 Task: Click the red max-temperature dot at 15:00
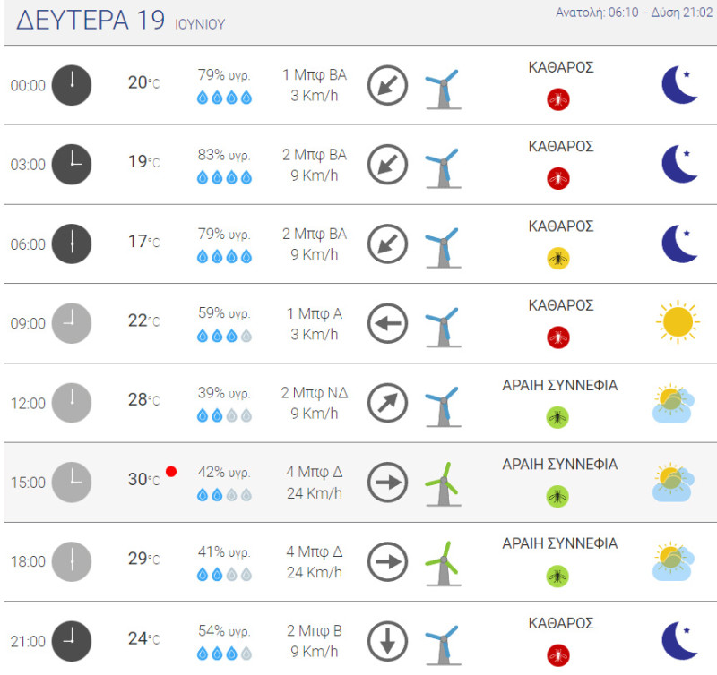(171, 471)
